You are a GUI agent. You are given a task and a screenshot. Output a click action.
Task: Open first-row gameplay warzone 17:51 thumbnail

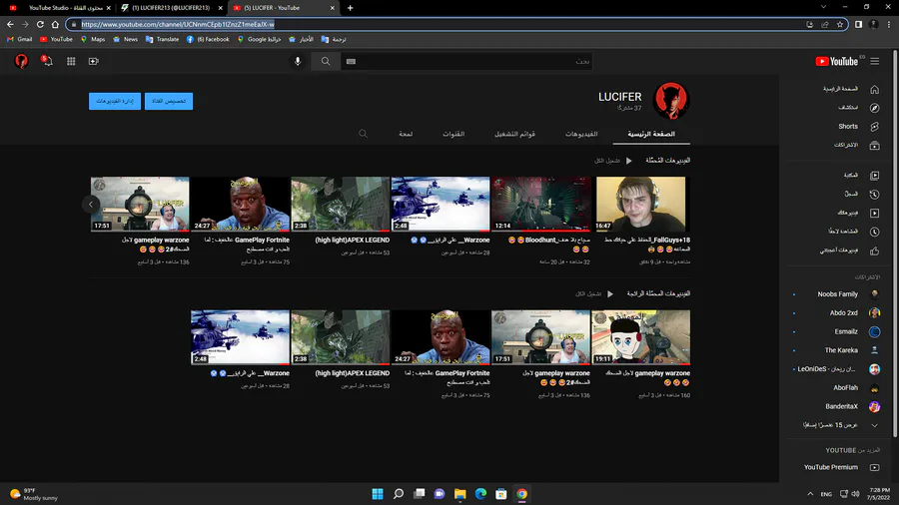tap(140, 204)
